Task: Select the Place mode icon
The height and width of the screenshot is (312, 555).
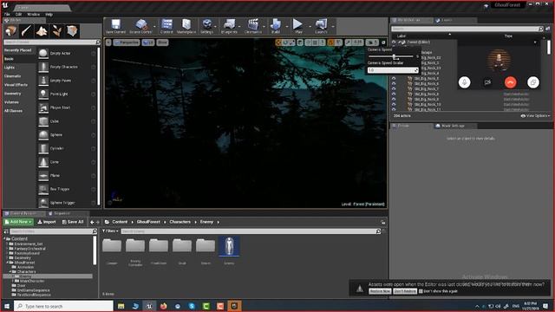Action: [x=10, y=31]
